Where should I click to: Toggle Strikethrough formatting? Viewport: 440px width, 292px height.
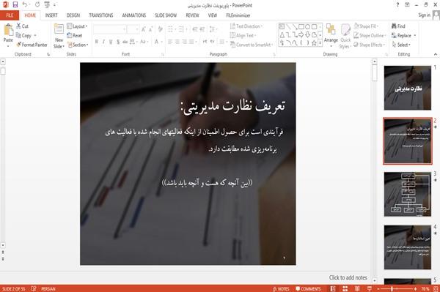[x=125, y=42]
